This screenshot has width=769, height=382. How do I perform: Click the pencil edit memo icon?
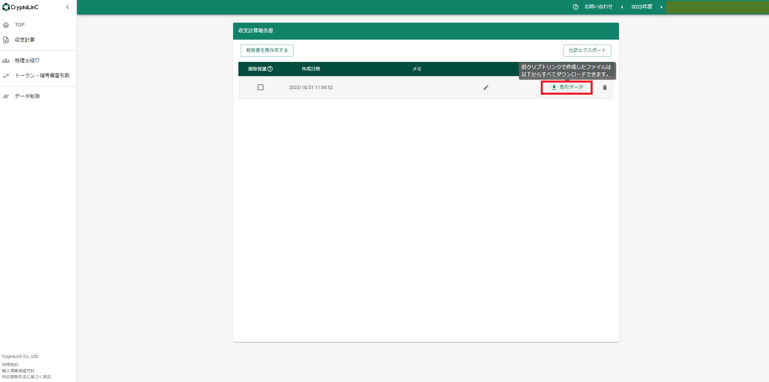[486, 87]
